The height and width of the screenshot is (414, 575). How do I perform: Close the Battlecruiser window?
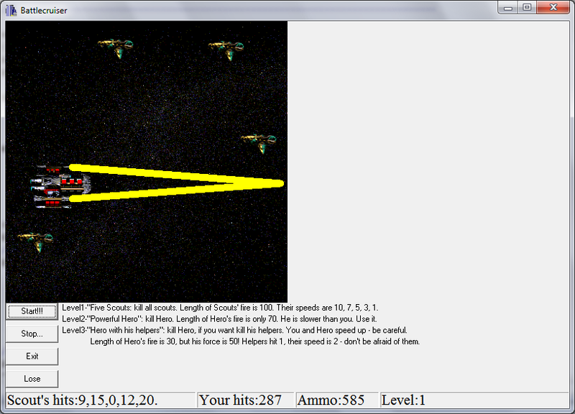tap(553, 8)
